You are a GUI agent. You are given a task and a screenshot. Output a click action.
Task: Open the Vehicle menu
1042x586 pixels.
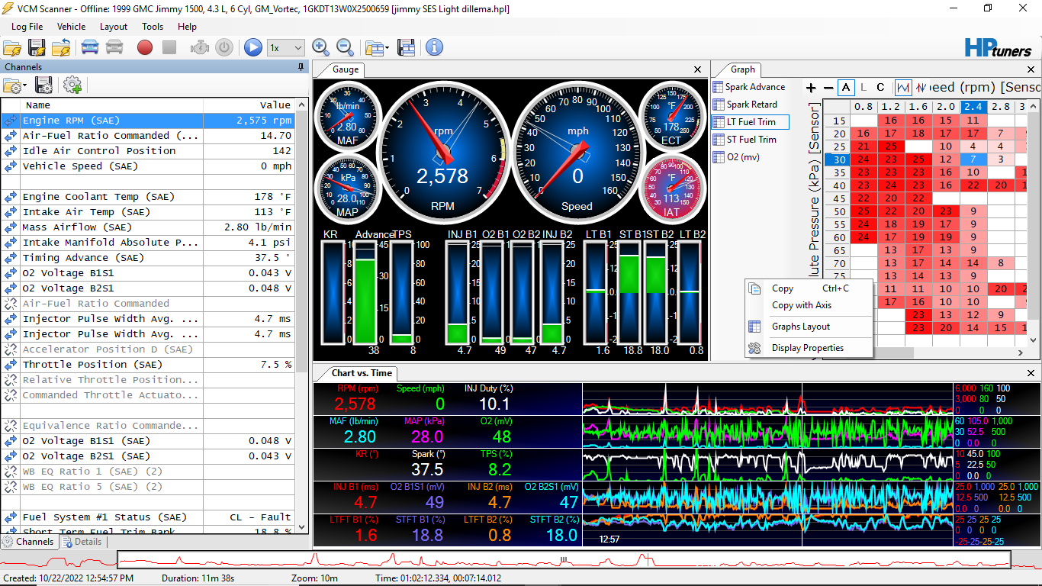(71, 27)
